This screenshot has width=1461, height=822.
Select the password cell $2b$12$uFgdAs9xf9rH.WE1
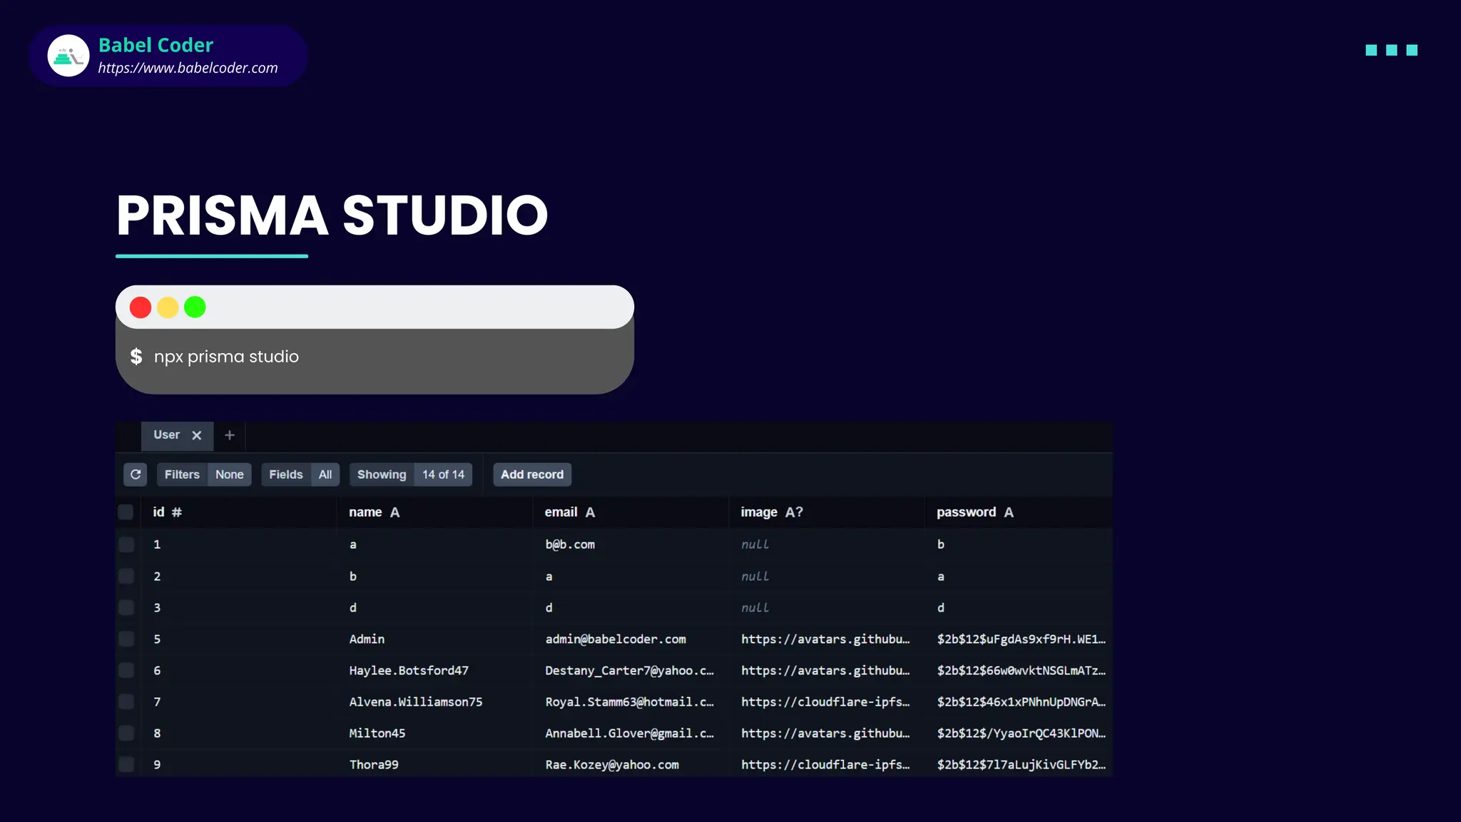[1019, 639]
